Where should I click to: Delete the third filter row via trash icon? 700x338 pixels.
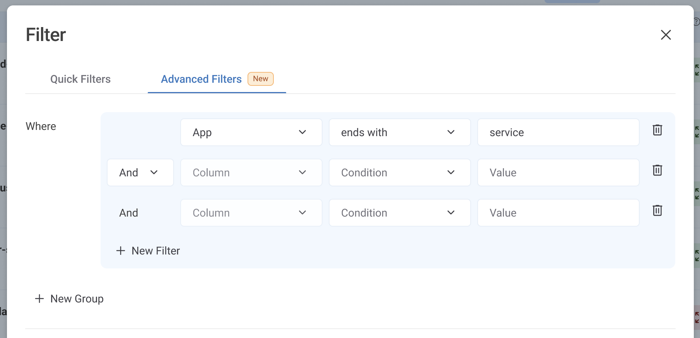[657, 211]
